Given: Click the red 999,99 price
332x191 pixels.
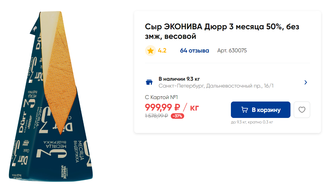Looking at the screenshot, I should (158, 107).
